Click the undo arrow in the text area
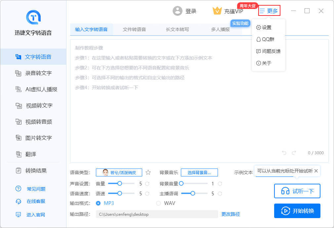The image size is (334, 228). 284,153
